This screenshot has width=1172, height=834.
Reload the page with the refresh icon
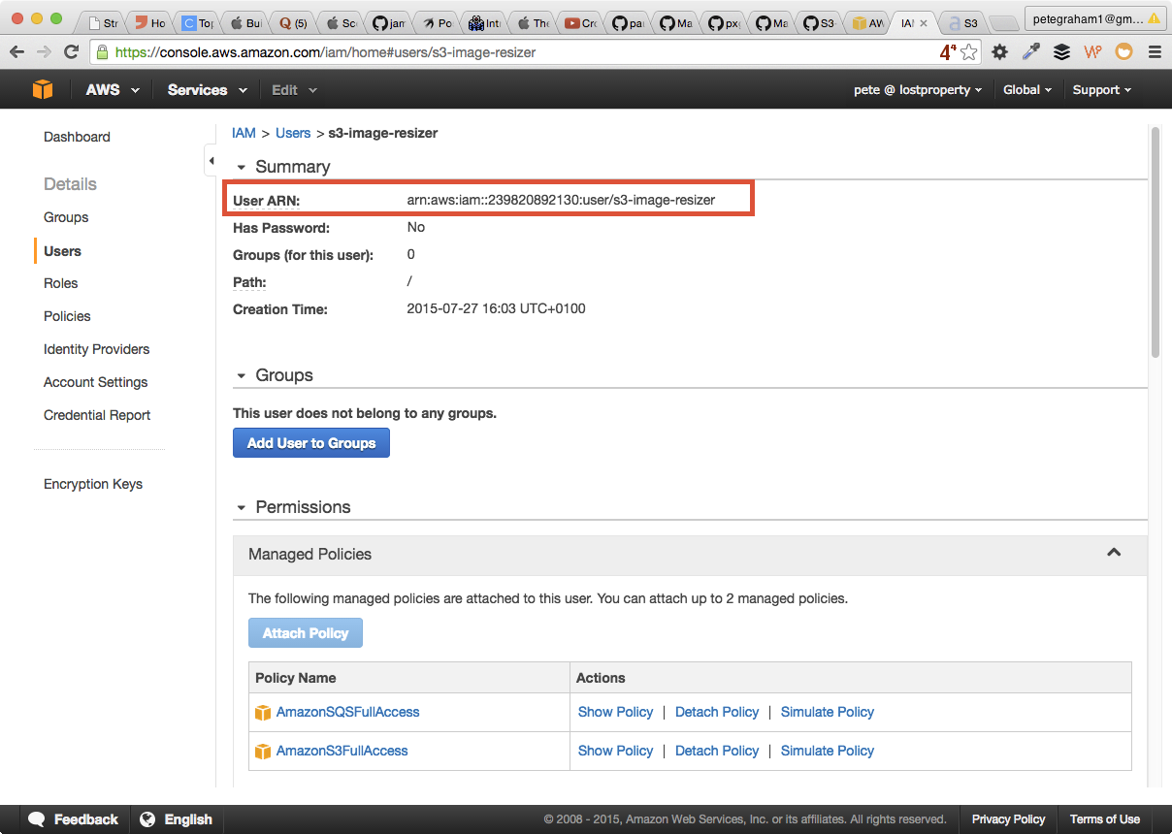click(x=71, y=52)
